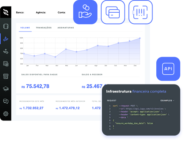Click the content-type header code line
This screenshot has height=141, width=184.
(x=144, y=114)
